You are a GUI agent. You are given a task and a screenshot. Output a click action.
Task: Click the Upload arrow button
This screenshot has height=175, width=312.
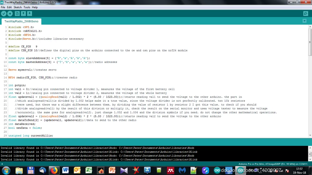pyautogui.click(x=10, y=13)
